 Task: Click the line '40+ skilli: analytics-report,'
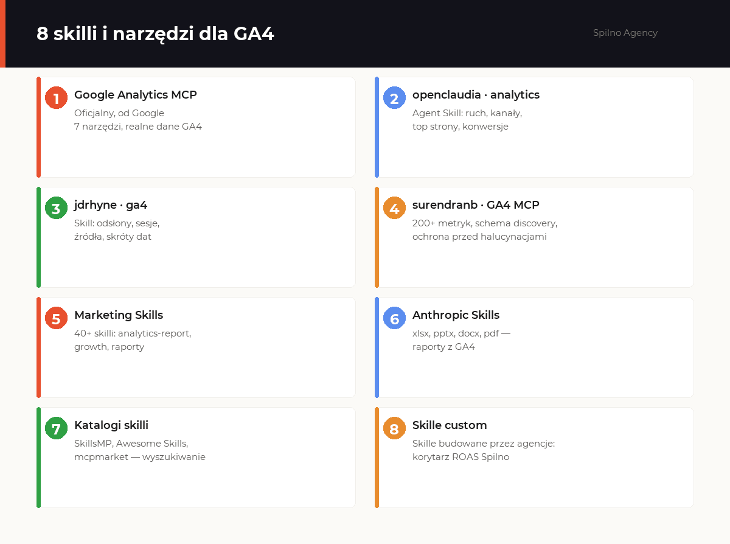pyautogui.click(x=133, y=333)
